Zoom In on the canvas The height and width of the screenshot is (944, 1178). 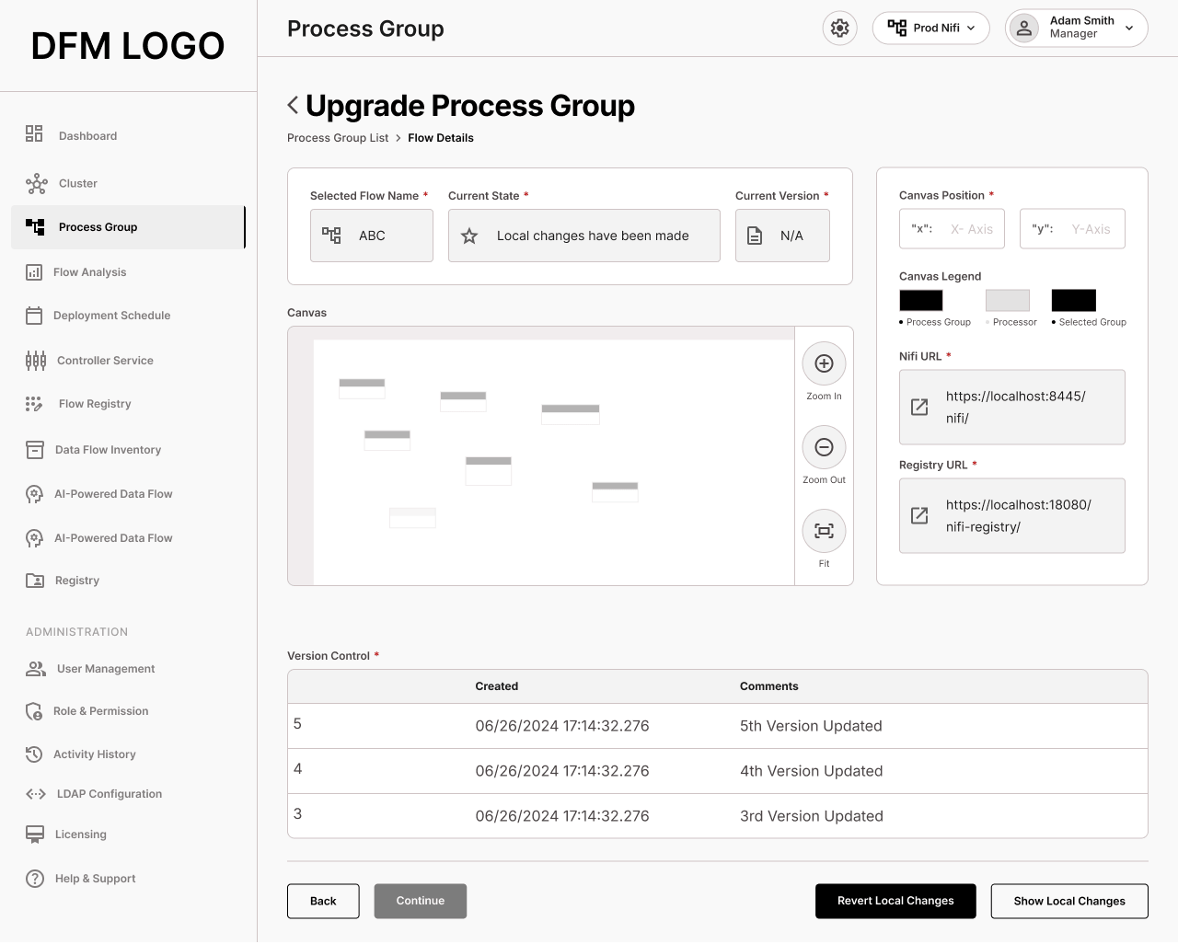click(x=825, y=363)
